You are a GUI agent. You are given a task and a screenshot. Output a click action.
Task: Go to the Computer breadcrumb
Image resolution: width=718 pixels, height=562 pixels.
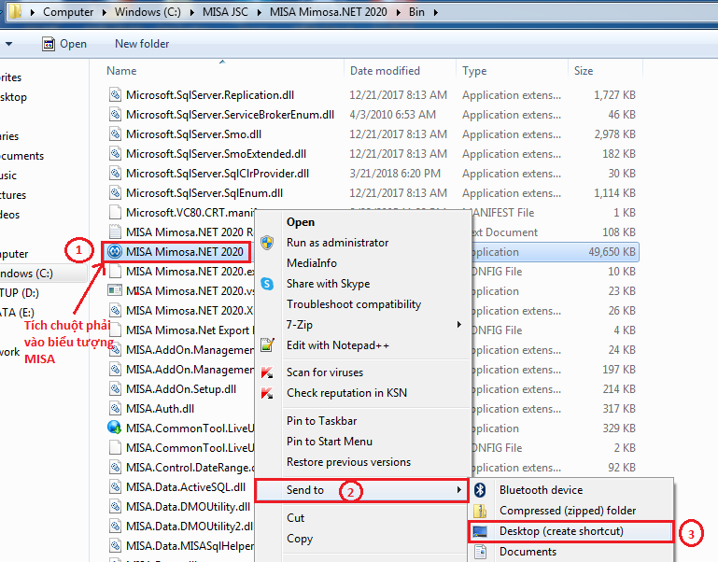68,12
